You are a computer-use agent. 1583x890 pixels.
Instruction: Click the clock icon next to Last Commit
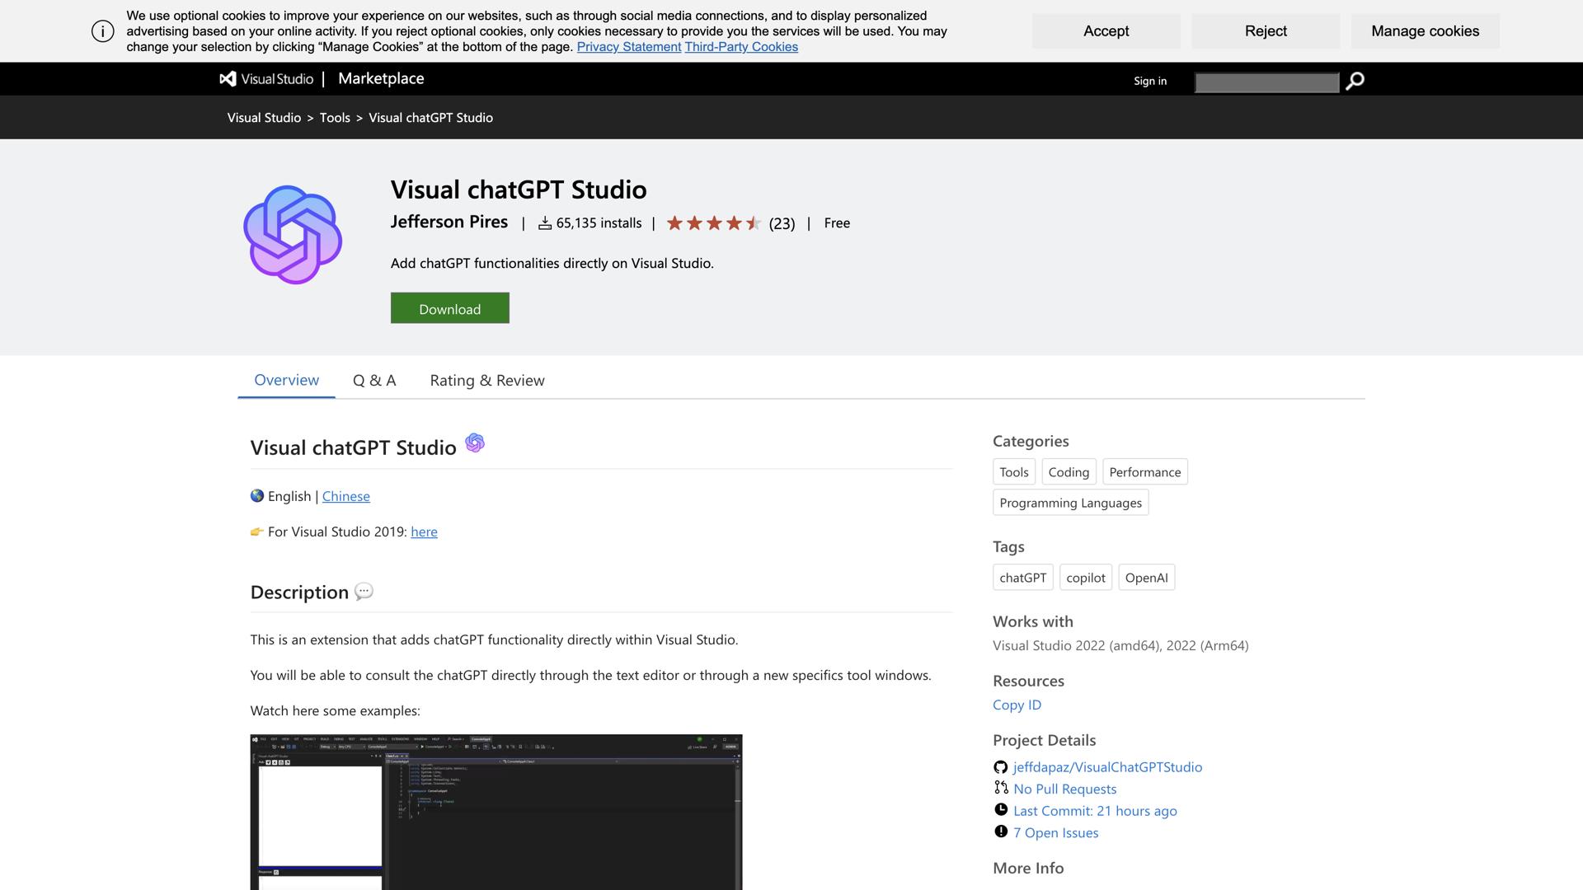point(1000,810)
